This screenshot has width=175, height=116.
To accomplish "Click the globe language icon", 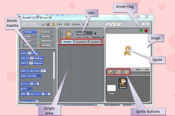I will pyautogui.click(x=43, y=24).
